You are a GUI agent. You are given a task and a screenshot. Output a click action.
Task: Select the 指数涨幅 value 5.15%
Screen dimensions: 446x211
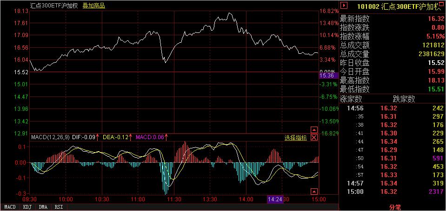point(436,37)
